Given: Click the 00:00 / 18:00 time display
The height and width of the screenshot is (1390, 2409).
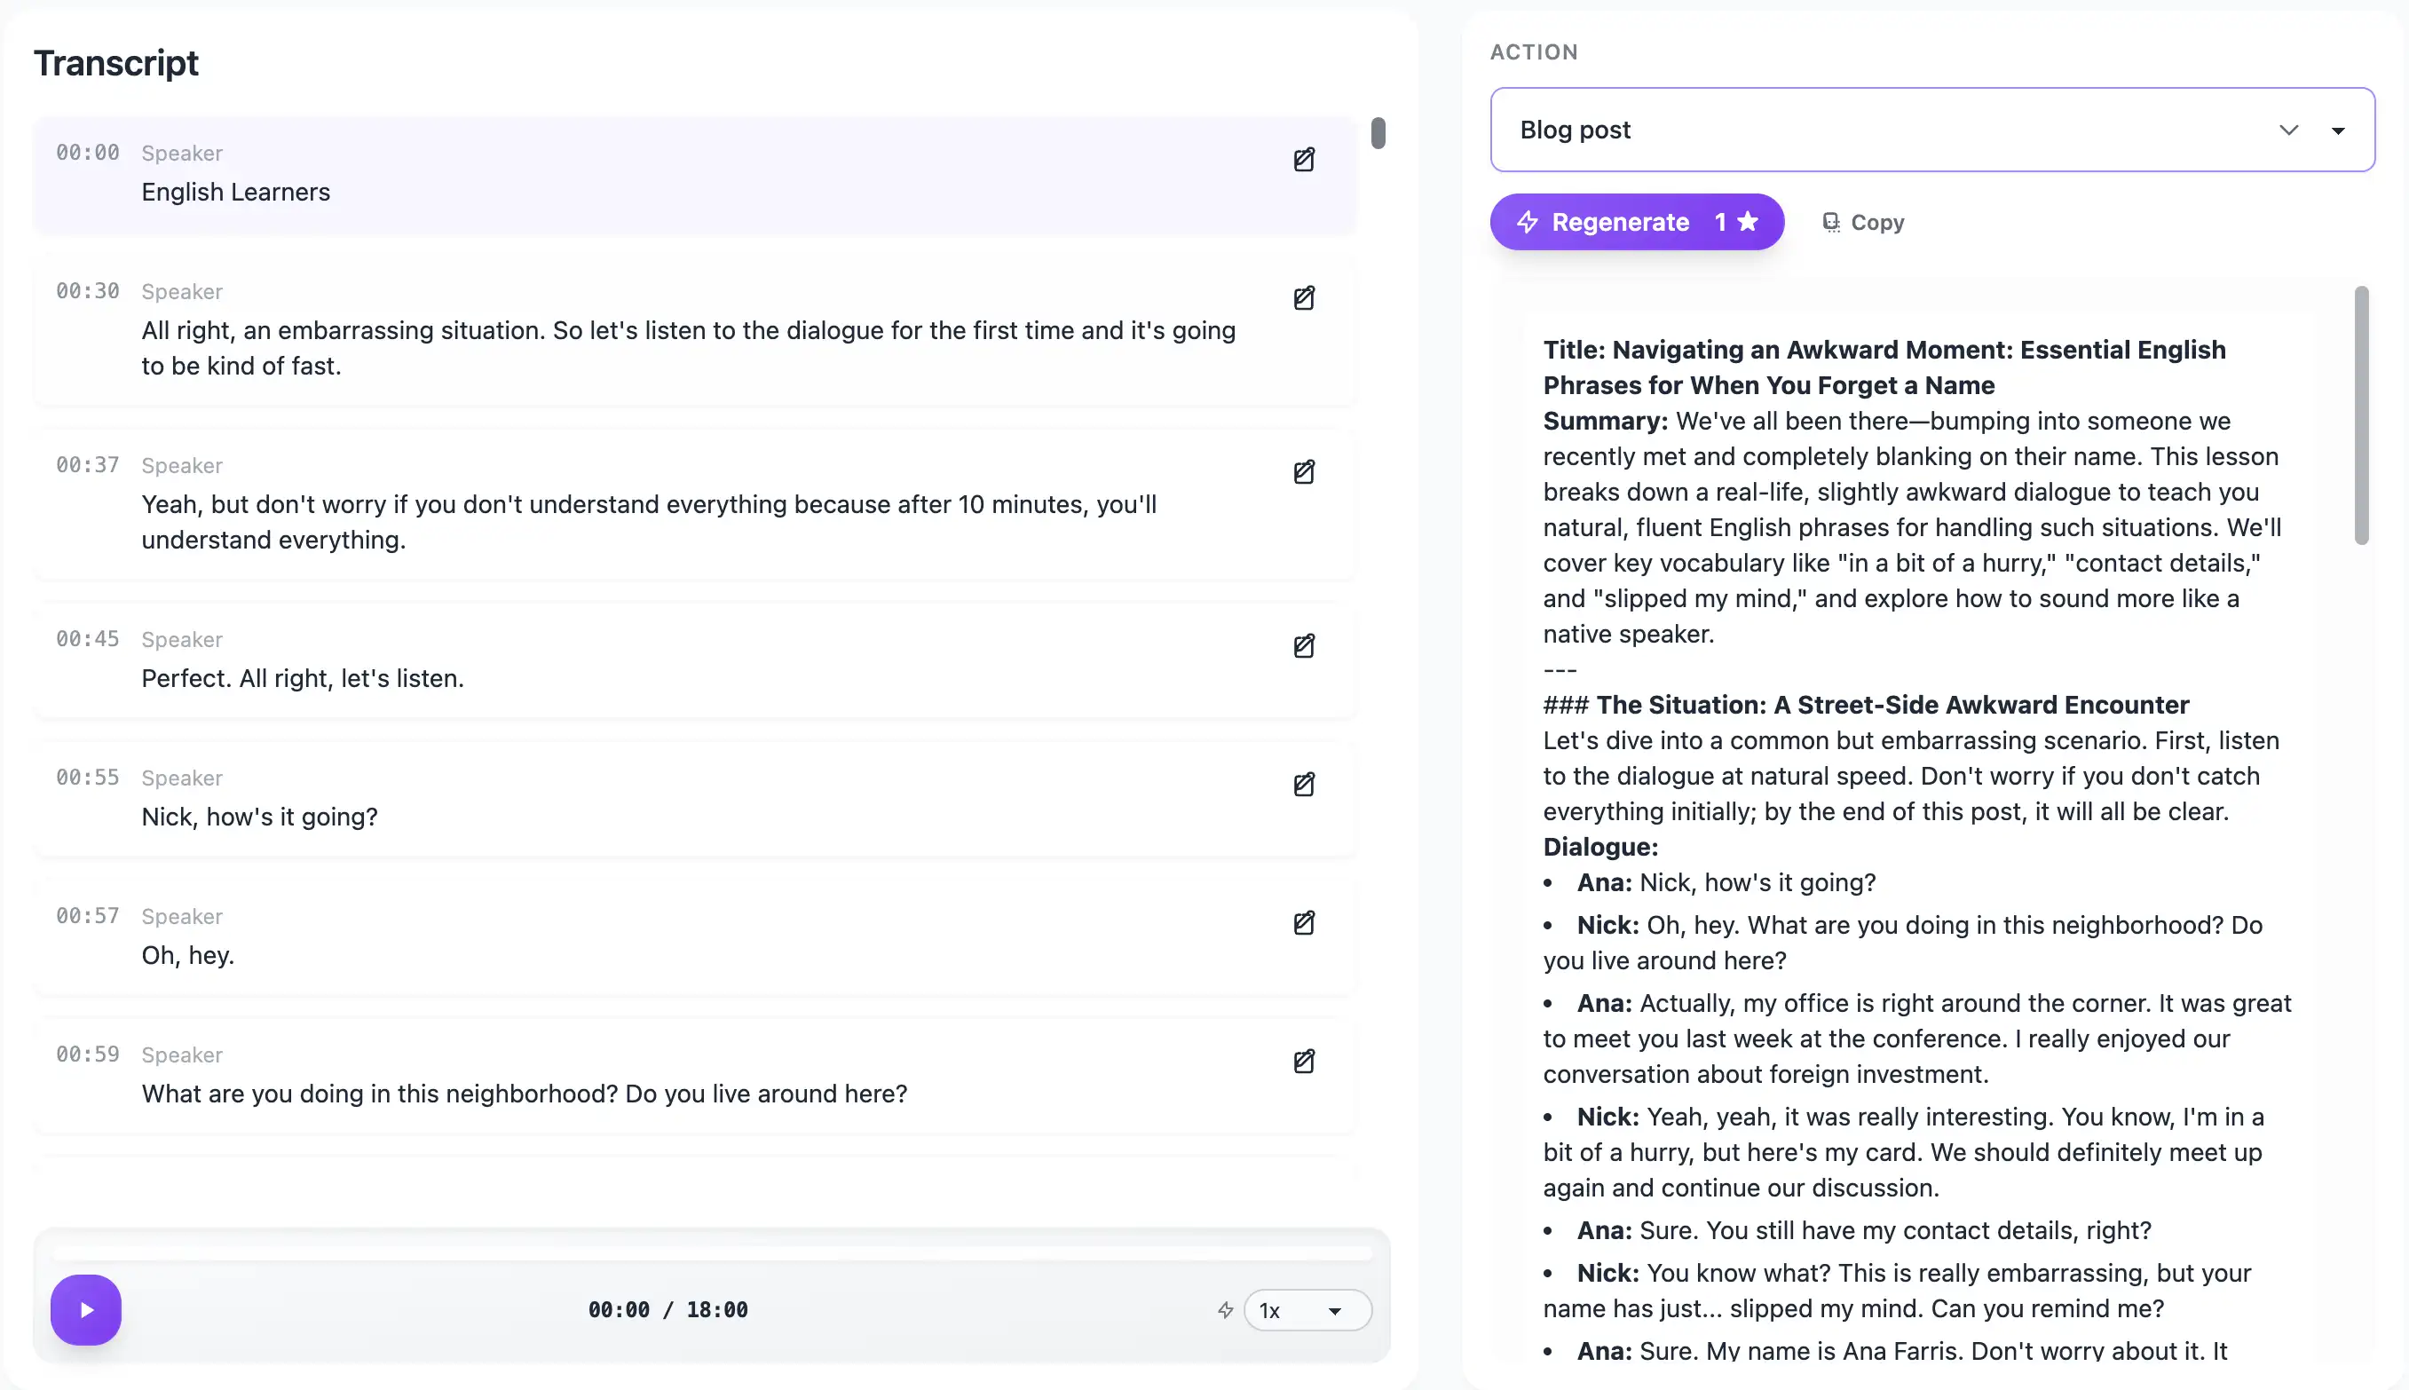Looking at the screenshot, I should pyautogui.click(x=667, y=1309).
